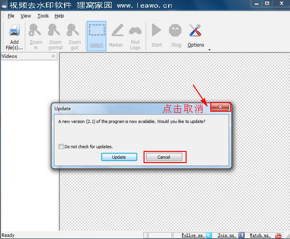Pick the Zoom out tool
This screenshot has width=290, height=239.
(74, 36)
